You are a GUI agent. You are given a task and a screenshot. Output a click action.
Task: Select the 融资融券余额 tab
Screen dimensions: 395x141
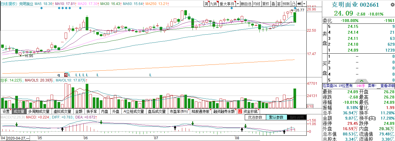pos(224,111)
